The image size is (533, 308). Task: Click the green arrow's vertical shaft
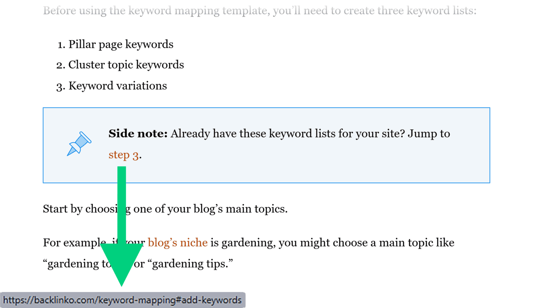pos(121,203)
